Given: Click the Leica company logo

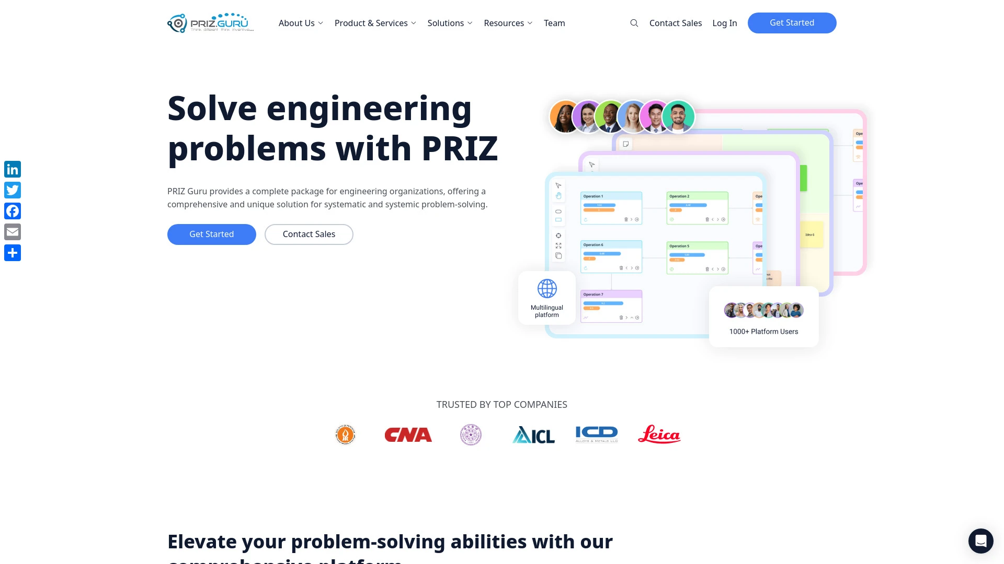Looking at the screenshot, I should (x=658, y=434).
